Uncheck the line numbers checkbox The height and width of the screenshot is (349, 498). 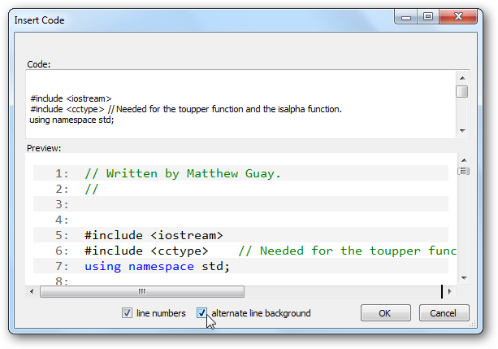coord(127,313)
